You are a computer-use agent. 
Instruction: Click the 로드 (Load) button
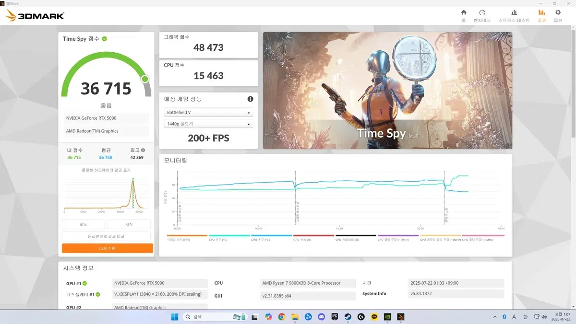coord(84,224)
